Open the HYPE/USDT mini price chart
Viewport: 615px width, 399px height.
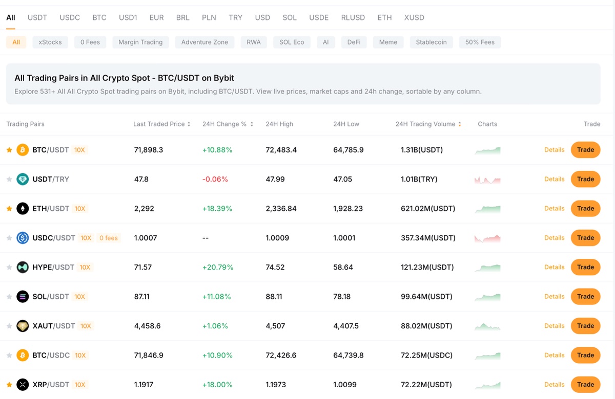coord(487,268)
